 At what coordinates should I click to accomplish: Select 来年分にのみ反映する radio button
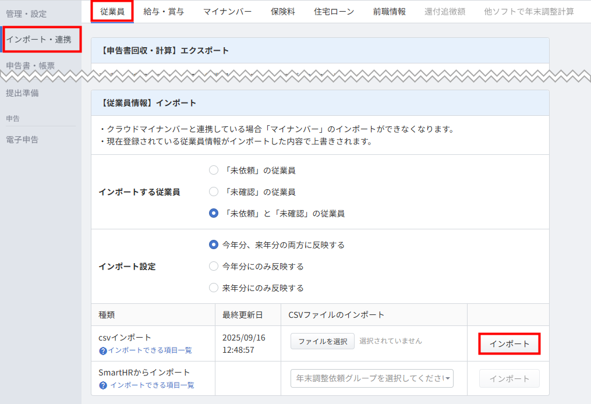[214, 288]
